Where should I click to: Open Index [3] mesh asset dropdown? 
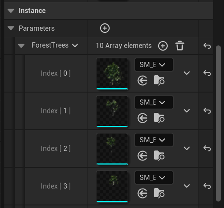(154, 177)
